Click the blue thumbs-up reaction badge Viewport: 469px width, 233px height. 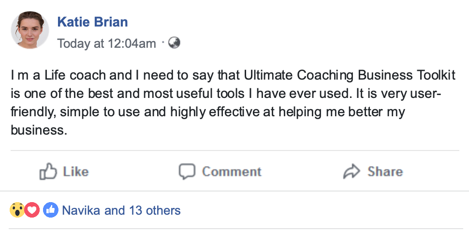coord(50,210)
